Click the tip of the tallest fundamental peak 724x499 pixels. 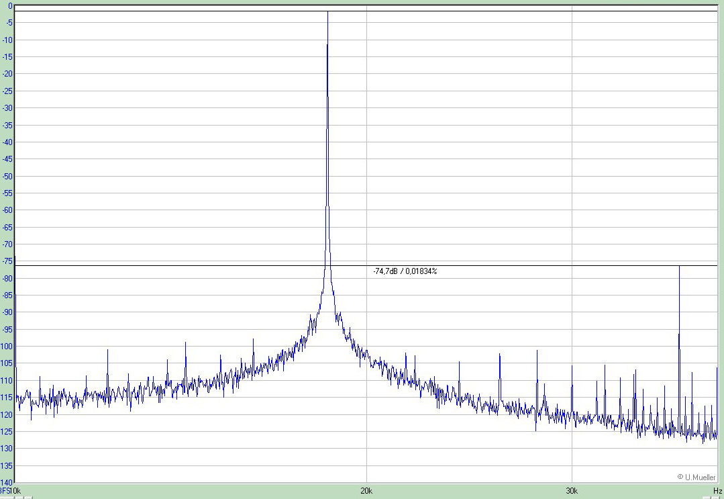[328, 12]
